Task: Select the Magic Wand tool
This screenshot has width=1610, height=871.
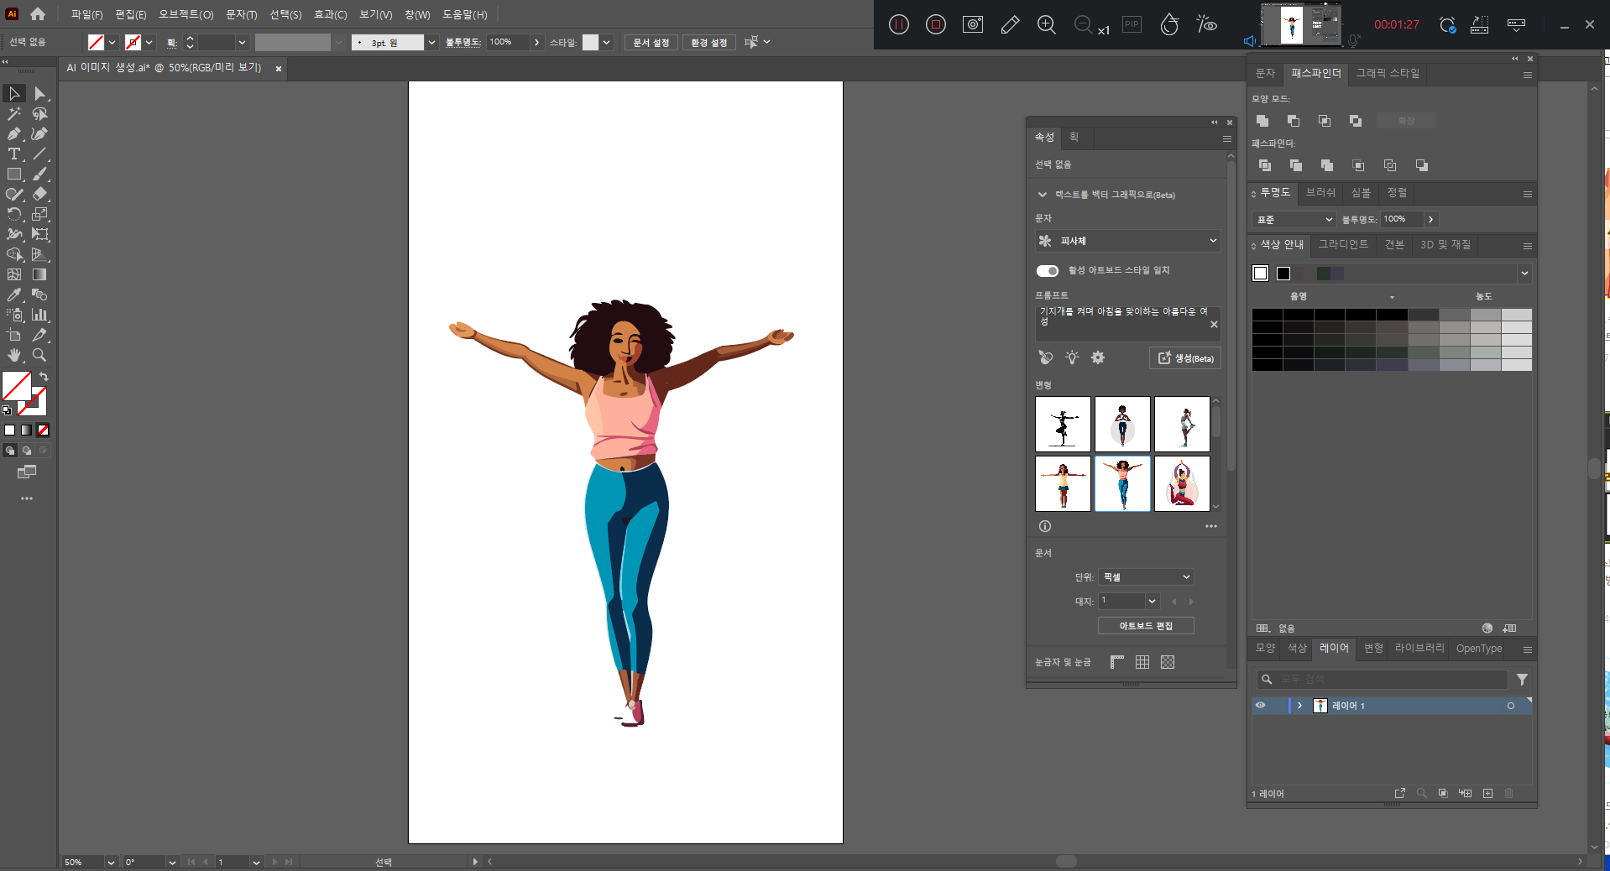Action: point(14,113)
